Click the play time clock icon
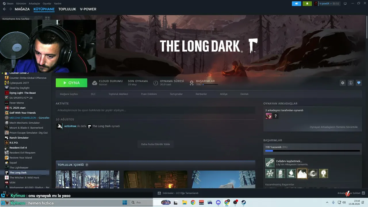Viewport: 368px width, 207px height. (x=156, y=83)
